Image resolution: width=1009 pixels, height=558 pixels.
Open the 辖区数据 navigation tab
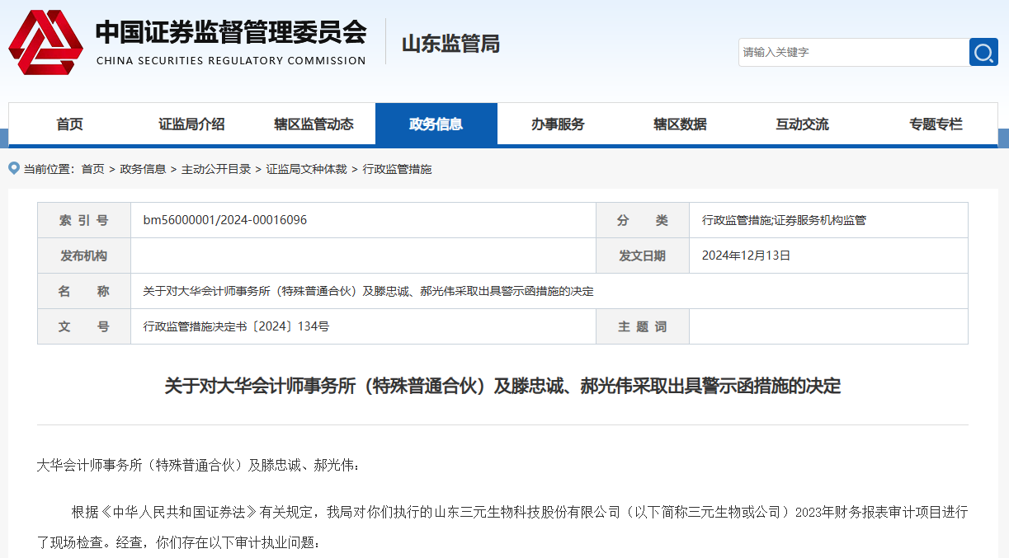(680, 124)
